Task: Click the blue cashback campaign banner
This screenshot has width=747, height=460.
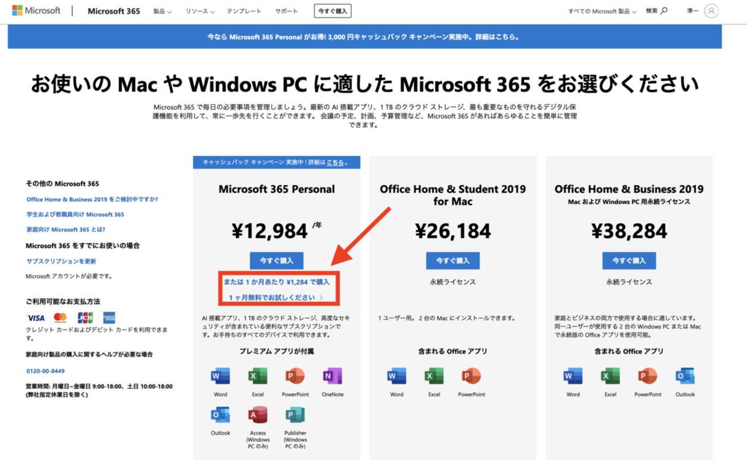Action: click(364, 36)
